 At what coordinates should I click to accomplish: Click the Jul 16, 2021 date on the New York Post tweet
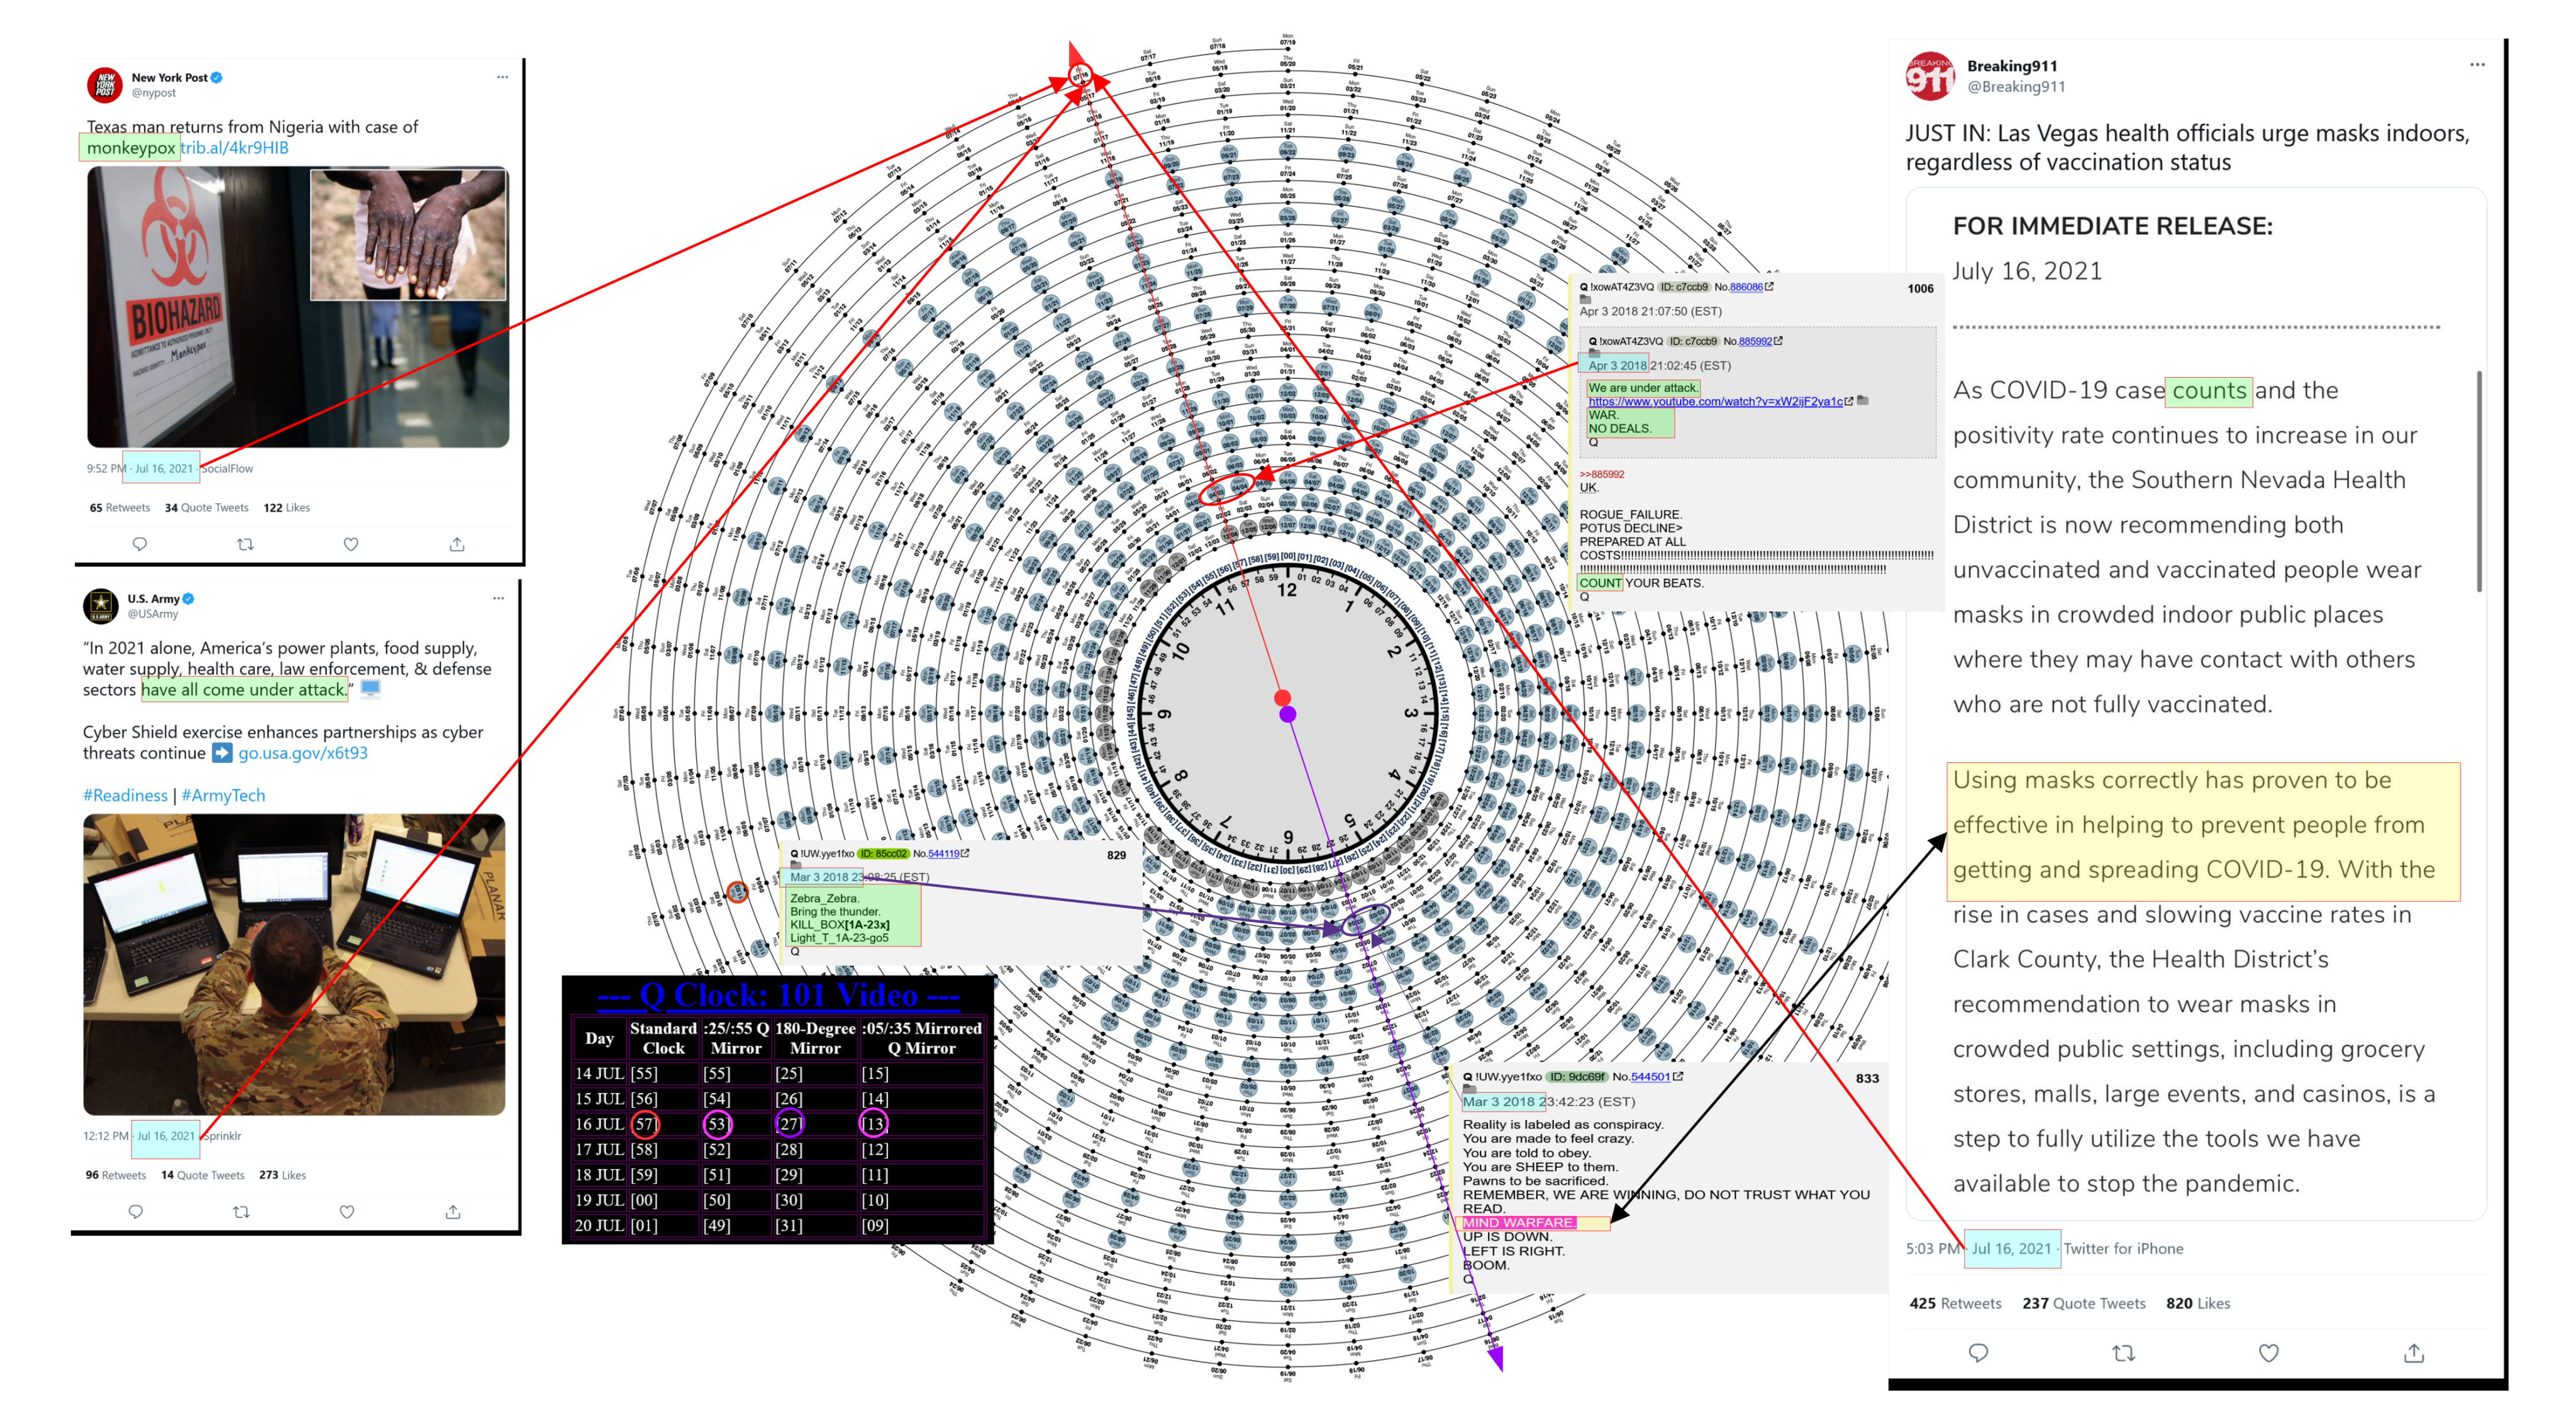[x=164, y=469]
